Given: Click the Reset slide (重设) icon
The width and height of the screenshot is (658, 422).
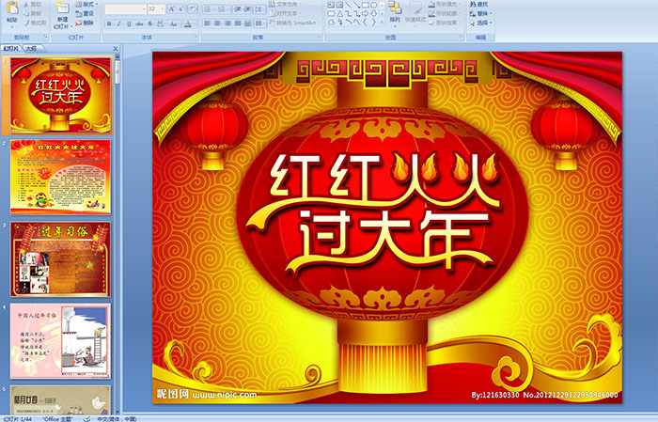Looking at the screenshot, I should click(x=78, y=13).
